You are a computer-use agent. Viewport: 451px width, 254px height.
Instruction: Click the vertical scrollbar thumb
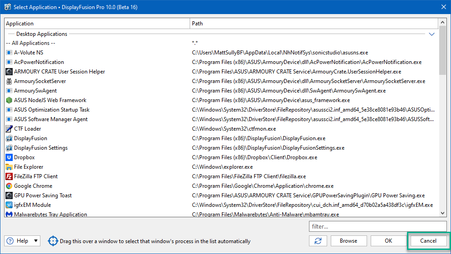[442, 50]
